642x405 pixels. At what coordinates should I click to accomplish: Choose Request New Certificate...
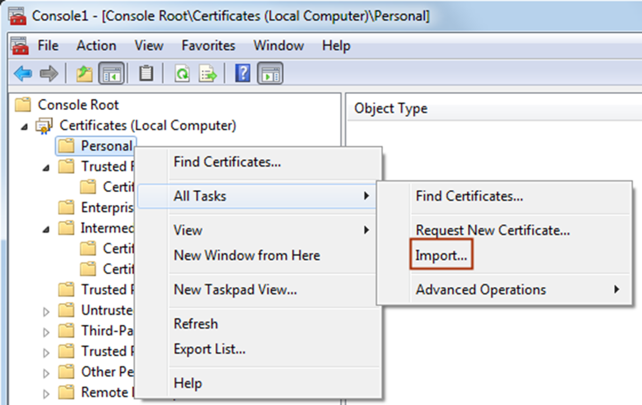click(x=493, y=230)
